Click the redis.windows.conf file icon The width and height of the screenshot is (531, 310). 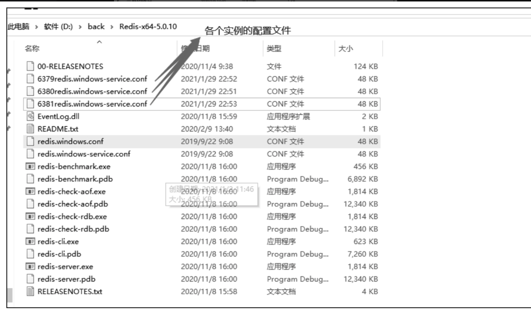30,141
